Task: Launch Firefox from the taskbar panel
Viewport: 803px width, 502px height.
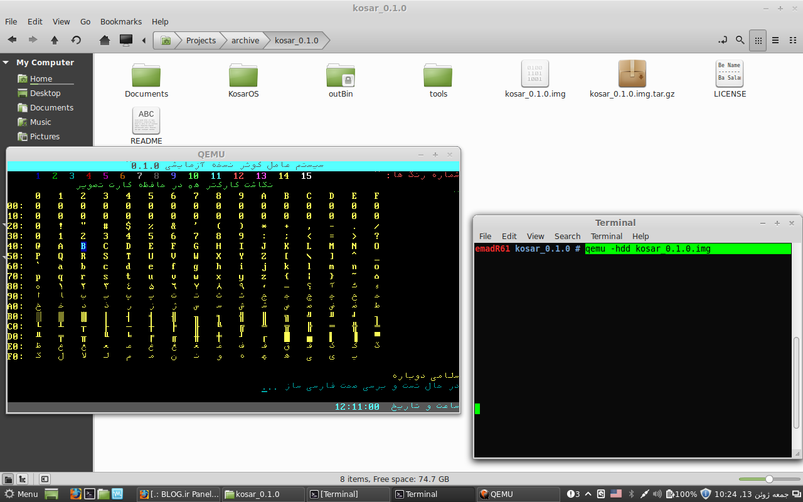Action: (x=75, y=494)
